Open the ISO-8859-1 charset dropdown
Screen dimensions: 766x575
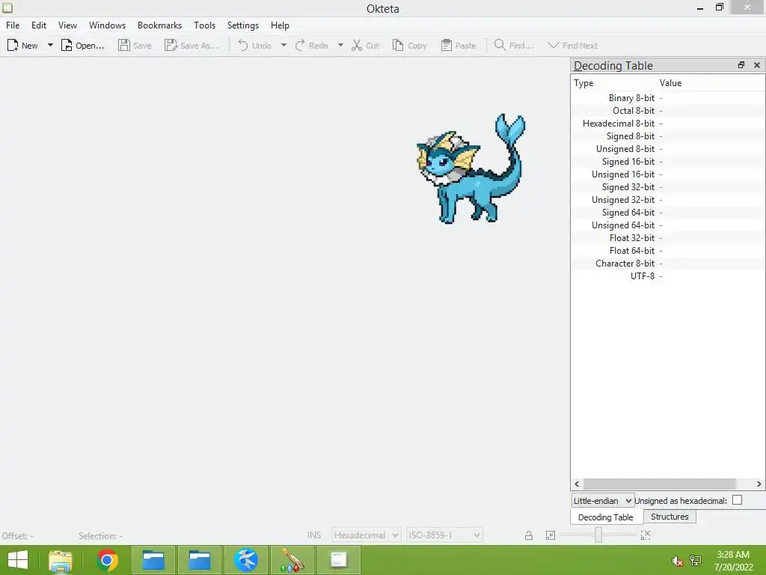444,535
